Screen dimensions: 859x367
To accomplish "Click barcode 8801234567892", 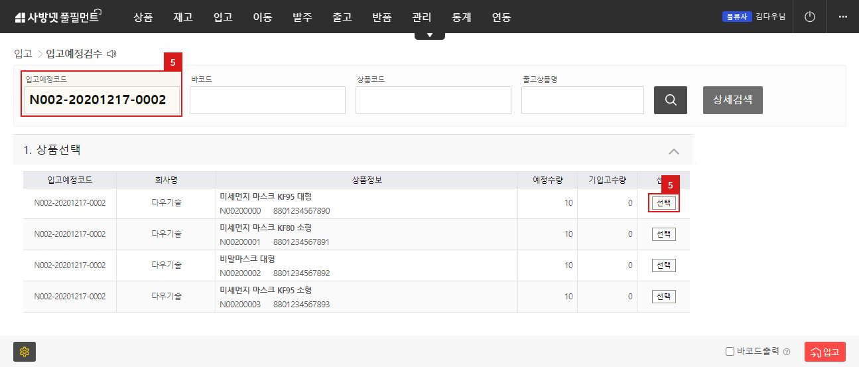I will click(x=301, y=273).
